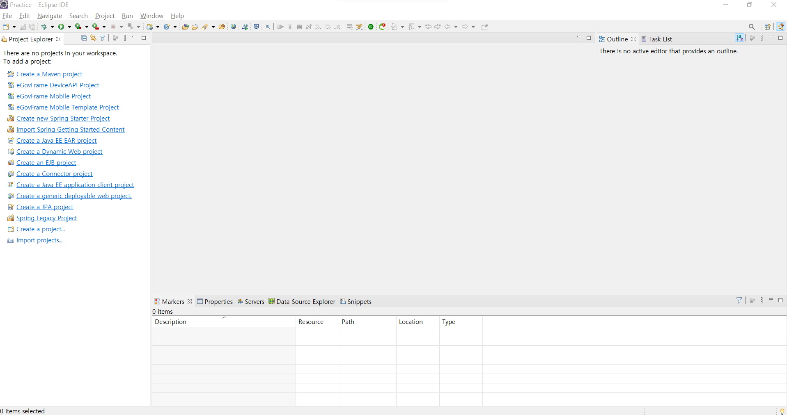Image resolution: width=787 pixels, height=415 pixels.
Task: Click Spring Legacy Project link
Action: [x=47, y=218]
